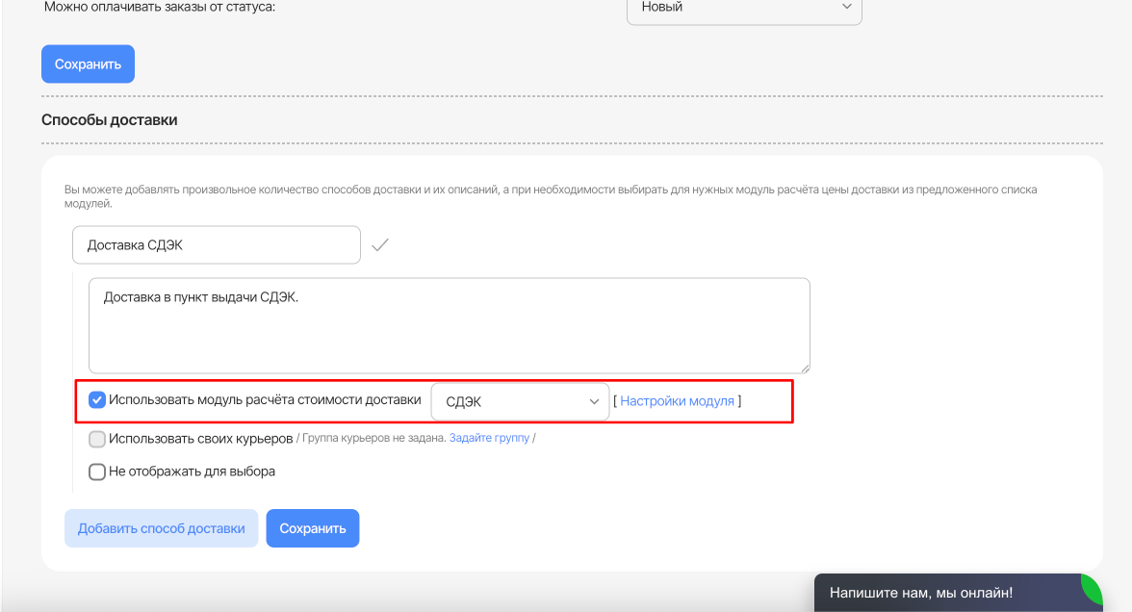Save delivery methods with the bottom Сохранить button

point(312,528)
